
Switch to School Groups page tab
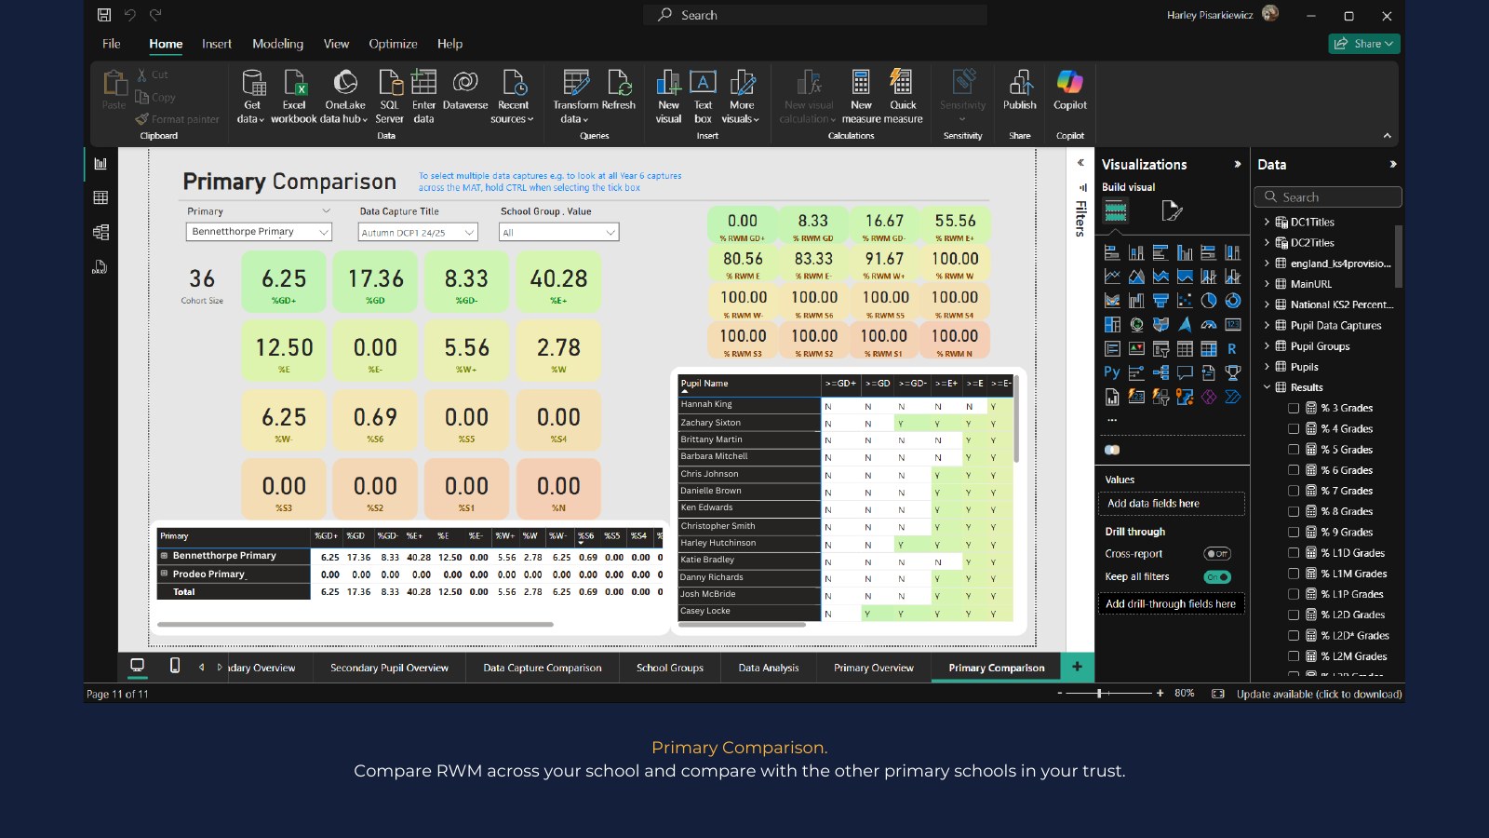coord(670,668)
